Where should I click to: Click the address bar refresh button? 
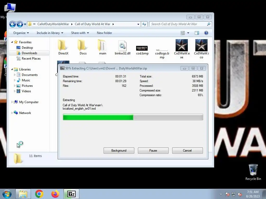click(144, 24)
